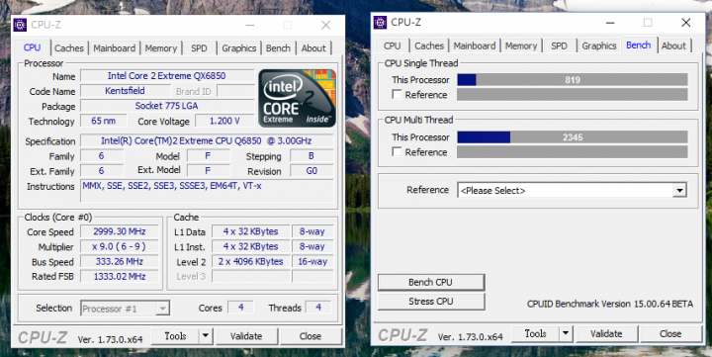Run the Stress CPU button
The height and width of the screenshot is (357, 712).
(x=430, y=302)
